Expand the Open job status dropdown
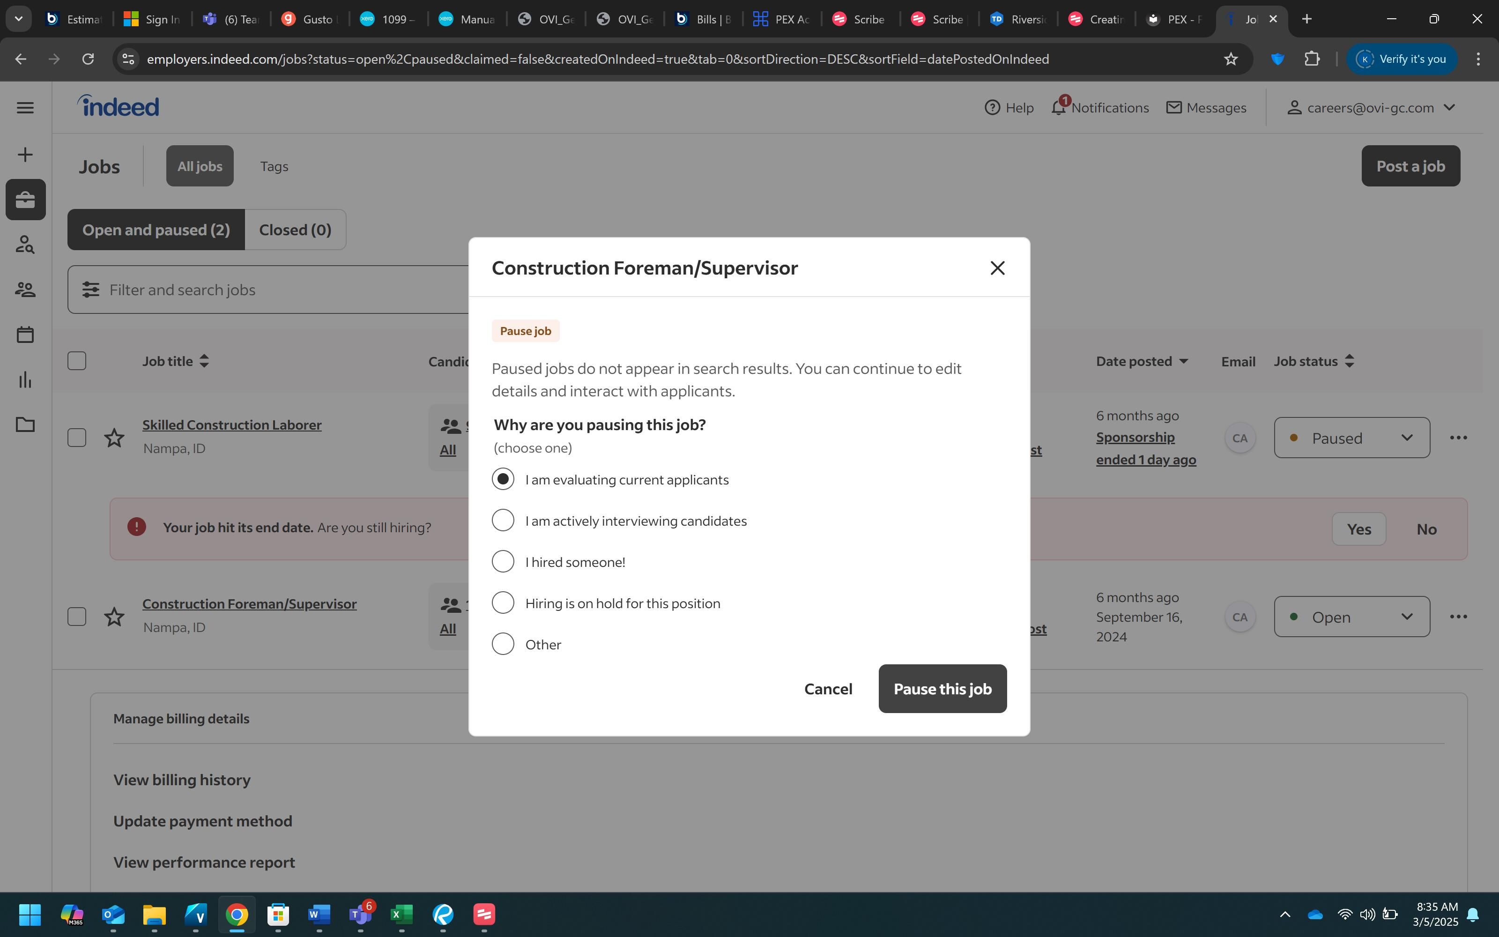The height and width of the screenshot is (937, 1499). [x=1351, y=617]
